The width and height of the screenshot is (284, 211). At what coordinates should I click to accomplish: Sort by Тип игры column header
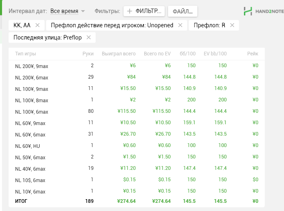click(x=25, y=54)
